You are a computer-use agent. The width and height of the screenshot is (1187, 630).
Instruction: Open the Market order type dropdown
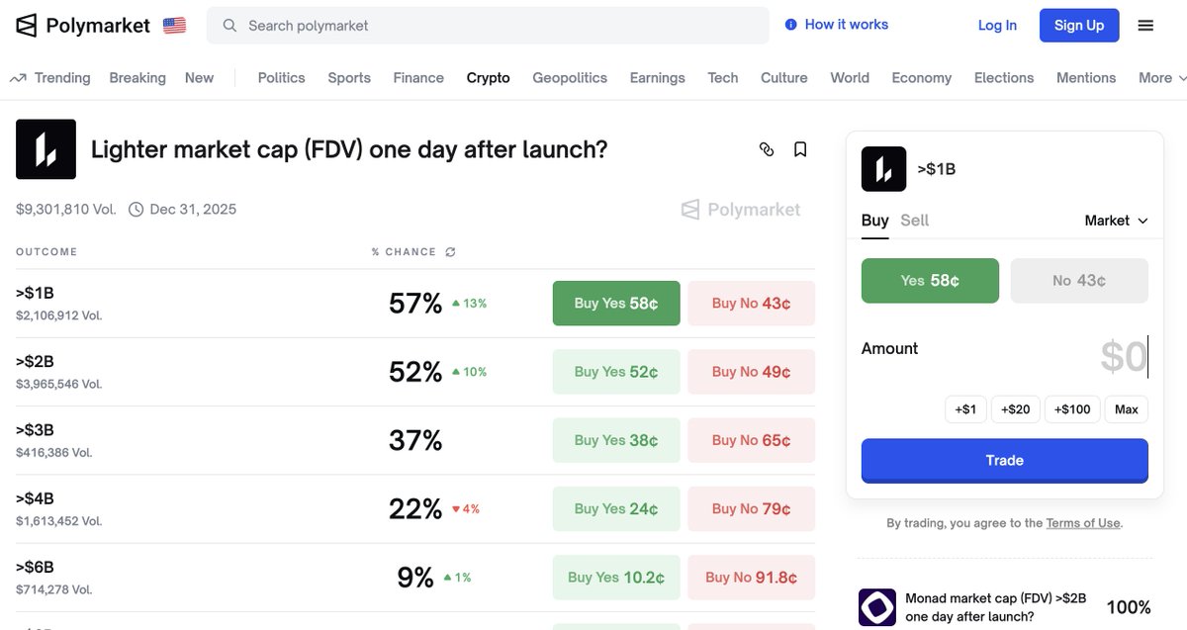tap(1116, 221)
